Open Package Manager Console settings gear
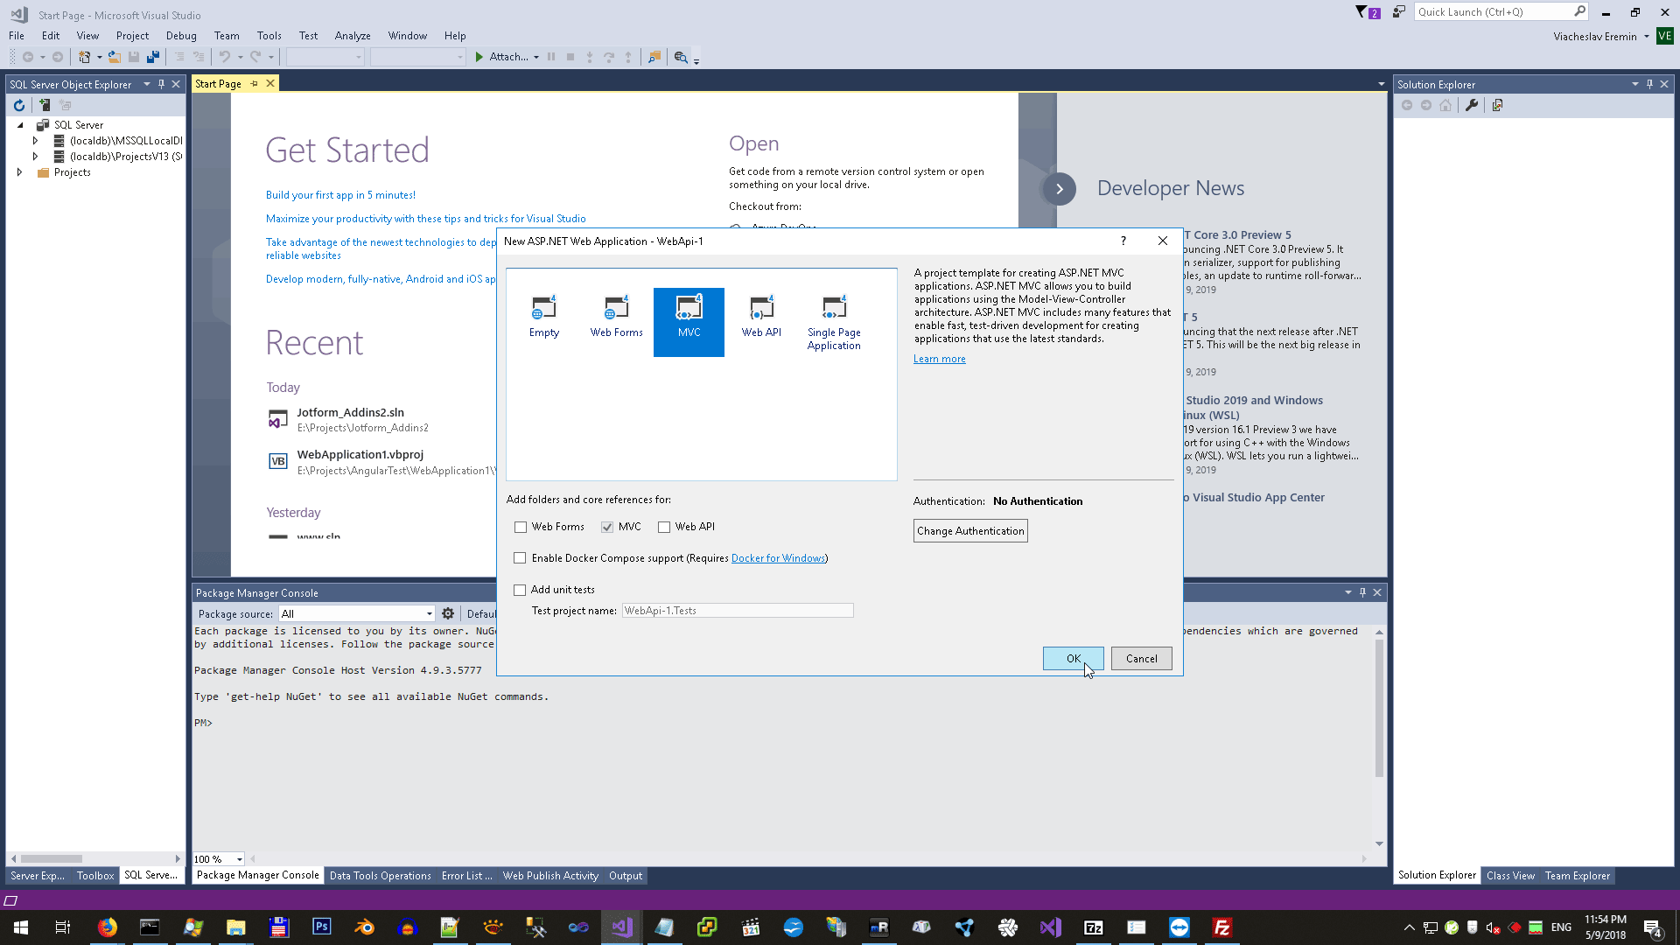This screenshot has height=945, width=1680. [x=448, y=614]
